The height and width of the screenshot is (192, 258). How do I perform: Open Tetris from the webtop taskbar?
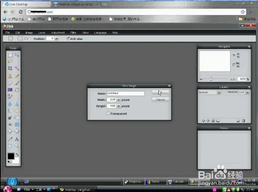point(156,182)
